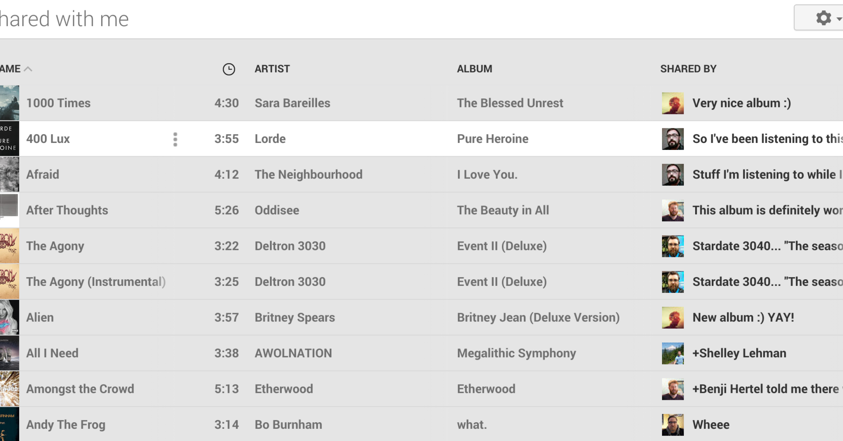Sort by the Name column header

pos(11,69)
